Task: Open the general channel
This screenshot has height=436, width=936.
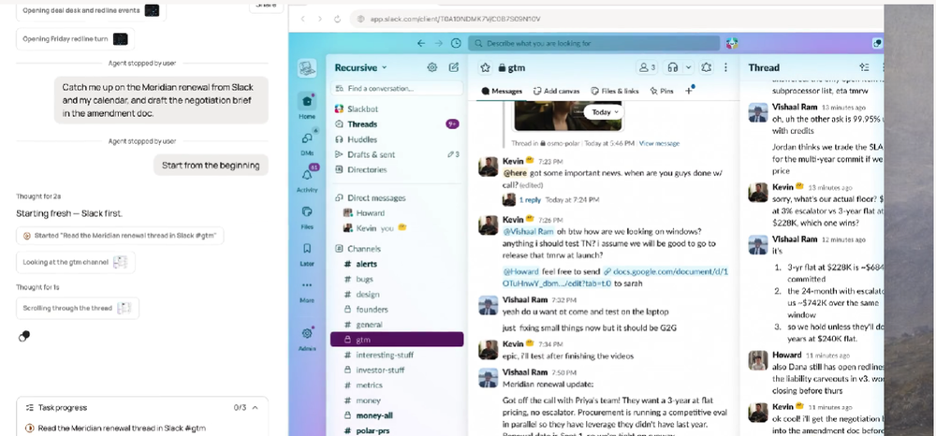Action: [x=396, y=325]
